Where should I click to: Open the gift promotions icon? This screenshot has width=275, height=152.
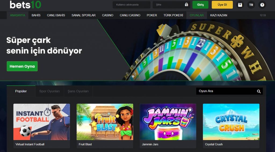click(240, 5)
